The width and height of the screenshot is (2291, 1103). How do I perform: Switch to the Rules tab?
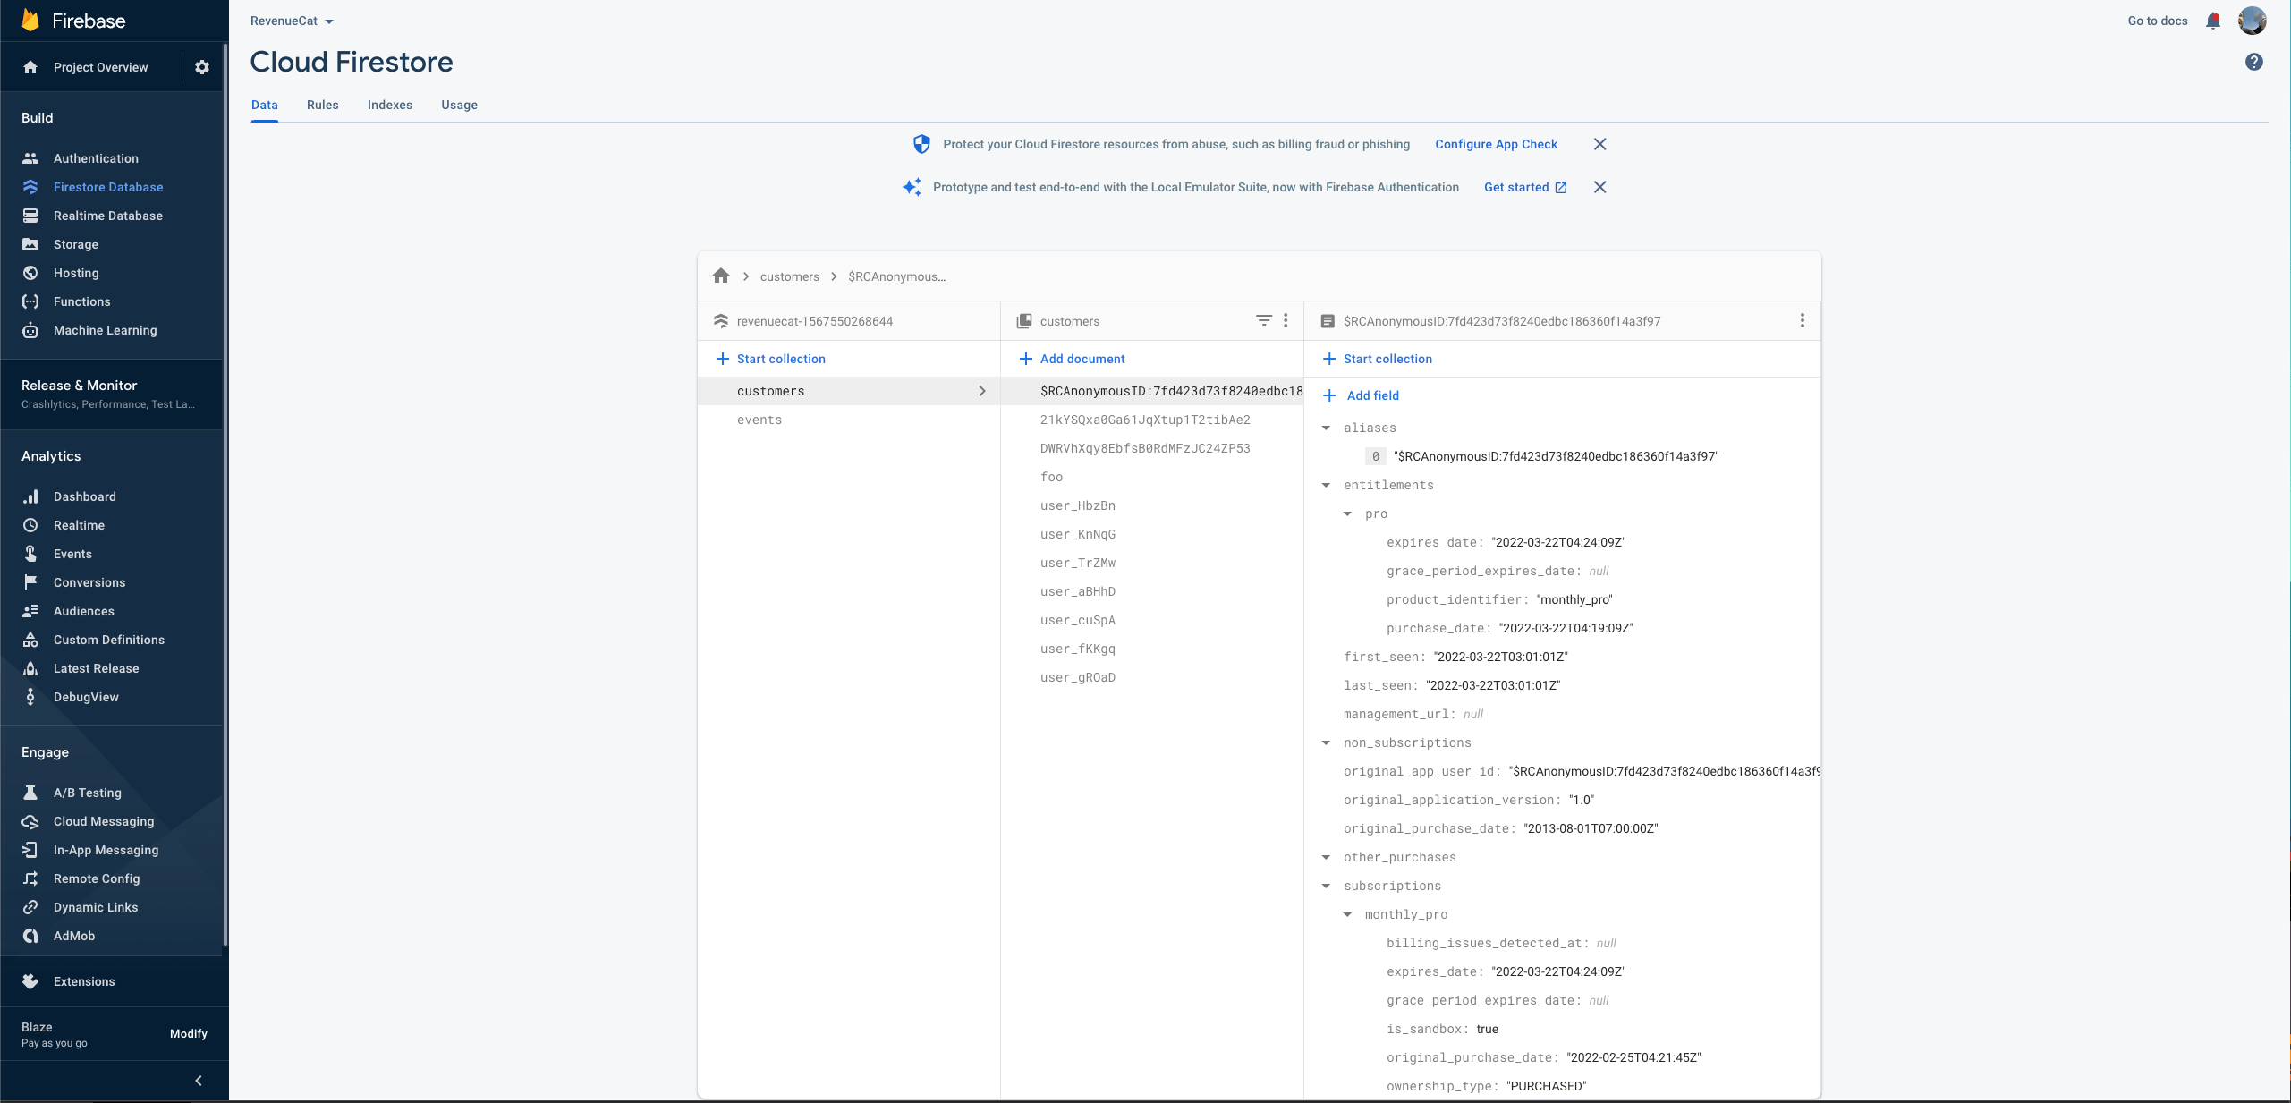pos(322,105)
